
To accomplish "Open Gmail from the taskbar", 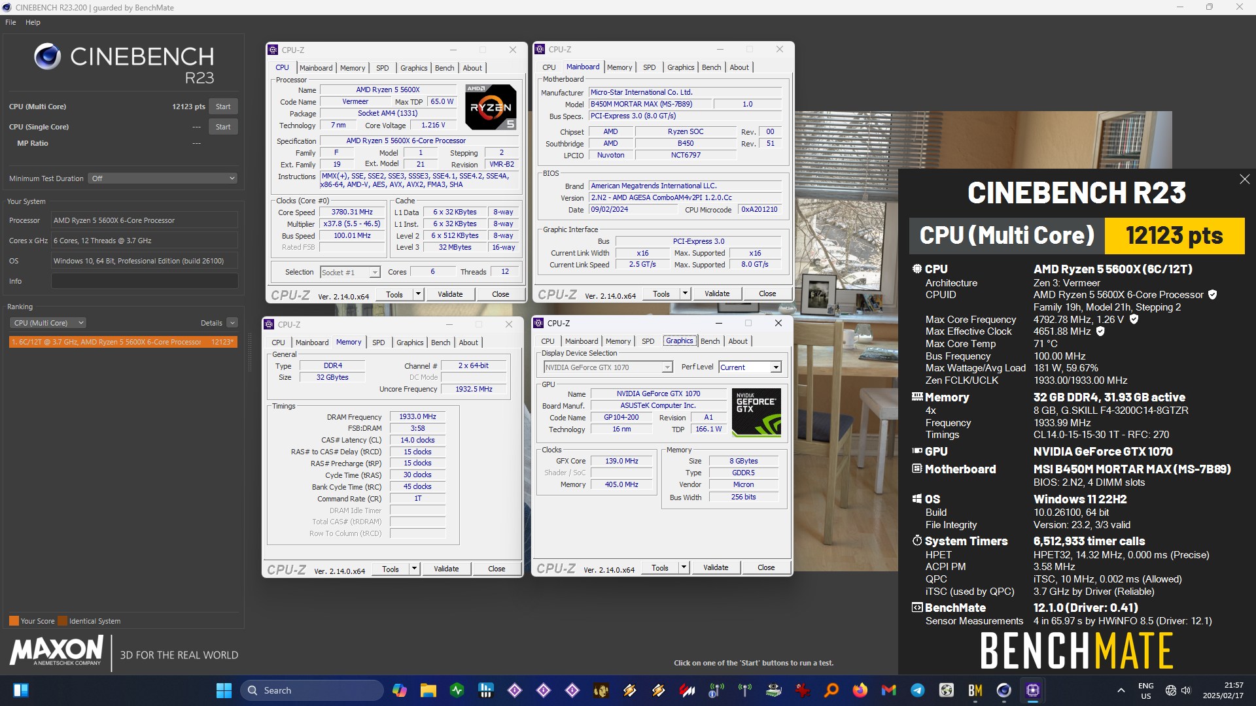I will (x=888, y=690).
